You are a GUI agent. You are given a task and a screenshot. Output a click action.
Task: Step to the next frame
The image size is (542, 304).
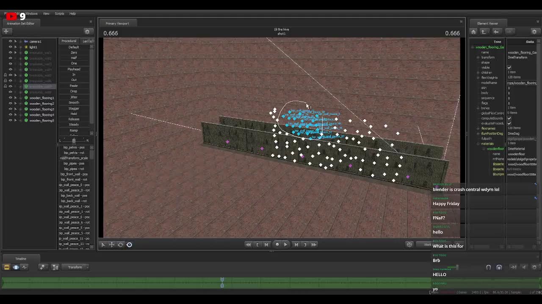[296, 244]
